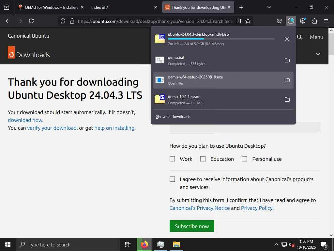This screenshot has height=251, width=334.
Task: Expand the Downloads section chevron
Action: pyautogui.click(x=318, y=54)
